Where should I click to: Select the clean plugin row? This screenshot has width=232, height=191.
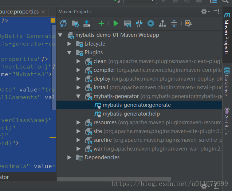139,61
